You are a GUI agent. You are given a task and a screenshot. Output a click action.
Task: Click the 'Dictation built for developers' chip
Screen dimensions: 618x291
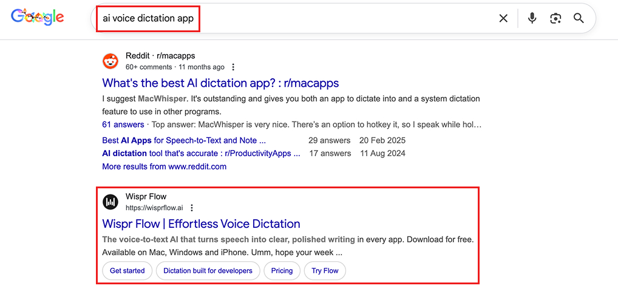pos(208,270)
